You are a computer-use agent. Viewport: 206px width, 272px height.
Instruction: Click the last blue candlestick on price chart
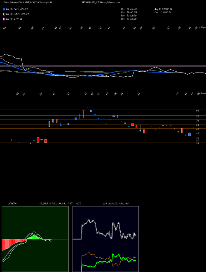[x=190, y=134]
